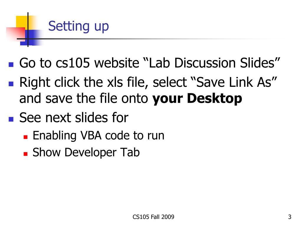Click slide number 3 in the footer

point(290,217)
